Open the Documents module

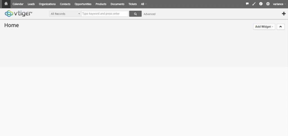[x=117, y=4]
